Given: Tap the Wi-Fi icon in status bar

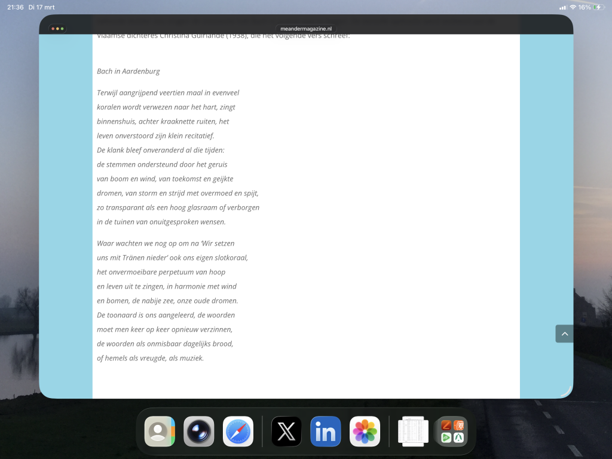Looking at the screenshot, I should coord(573,7).
